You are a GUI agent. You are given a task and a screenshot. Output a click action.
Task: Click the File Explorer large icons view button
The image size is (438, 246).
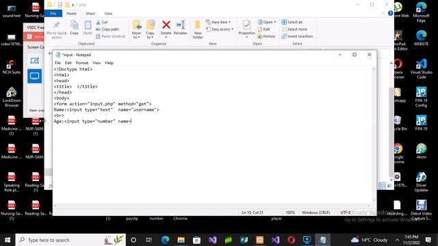pos(389,186)
